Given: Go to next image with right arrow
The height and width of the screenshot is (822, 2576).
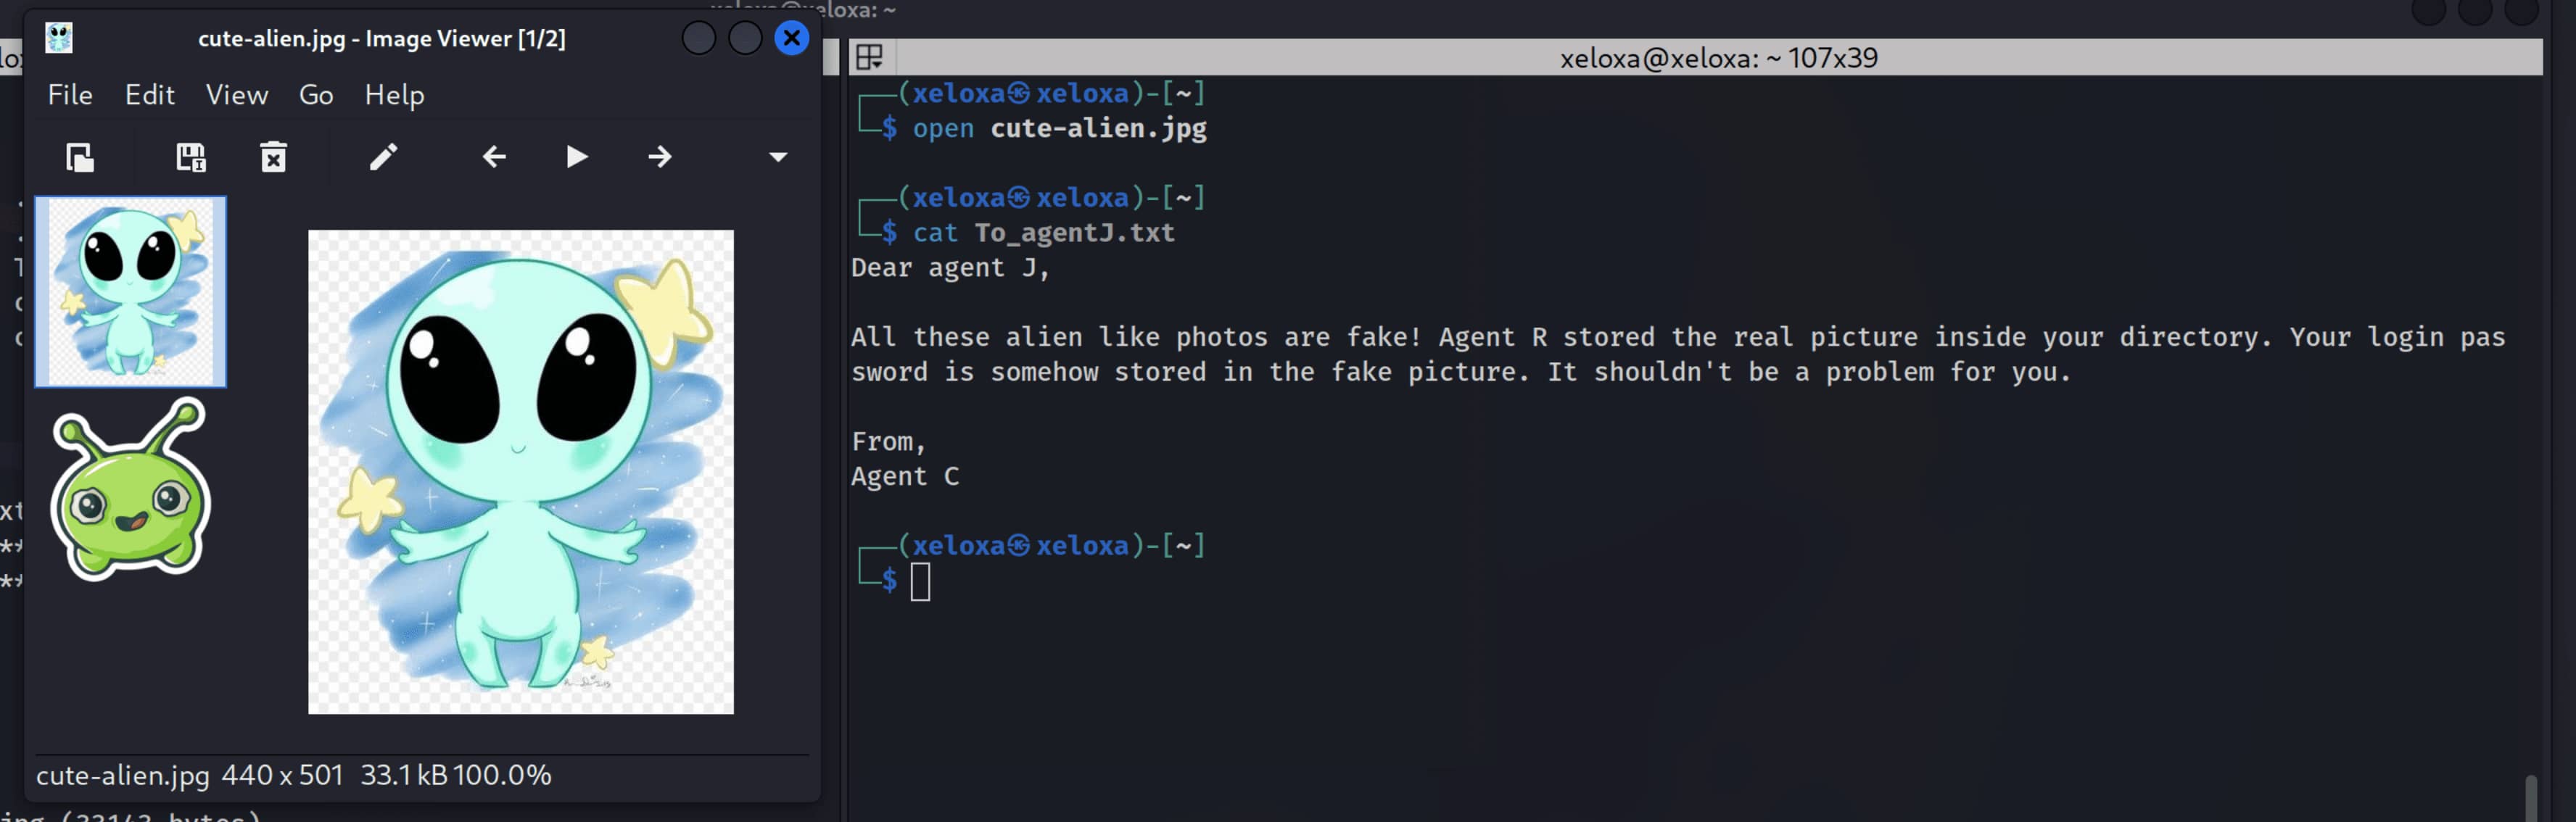Looking at the screenshot, I should (x=659, y=157).
